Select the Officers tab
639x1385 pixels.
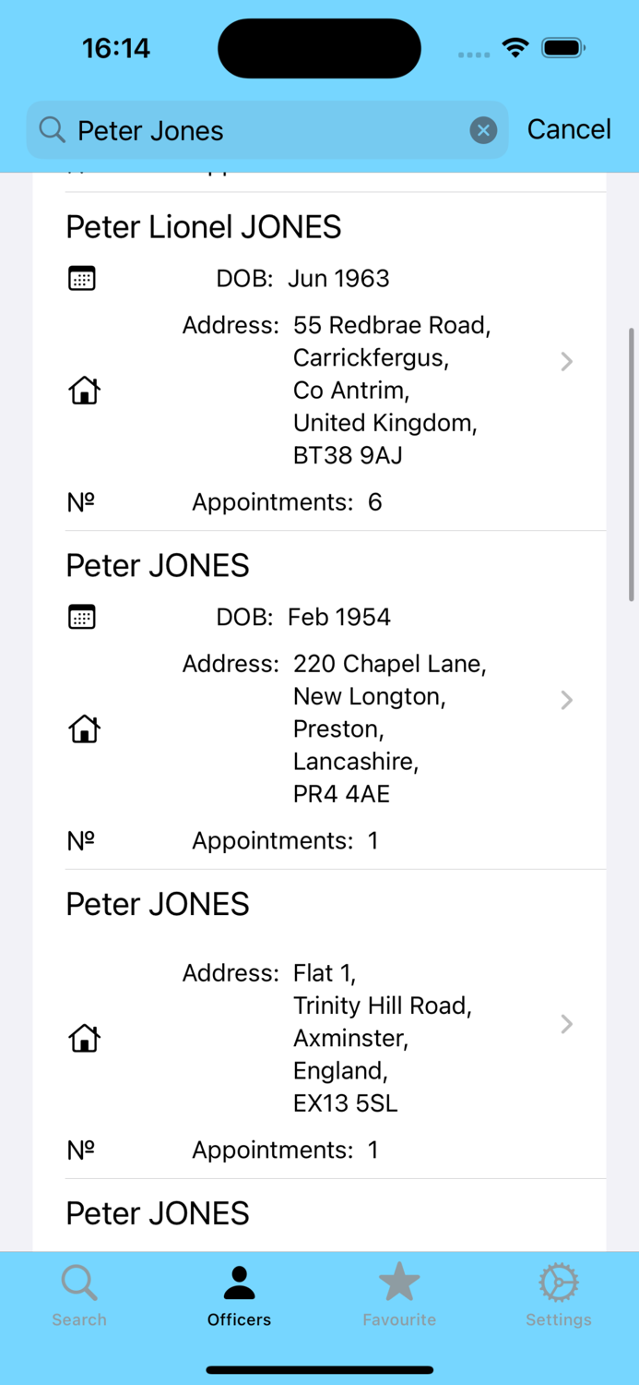(x=239, y=1295)
